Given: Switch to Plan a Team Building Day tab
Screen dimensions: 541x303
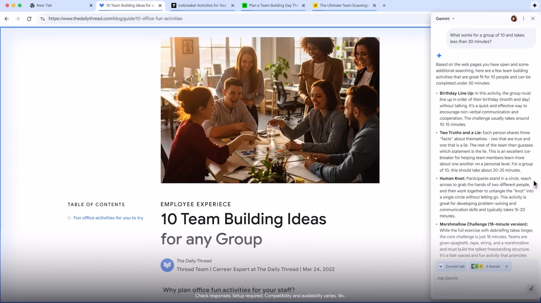Looking at the screenshot, I should click(273, 5).
